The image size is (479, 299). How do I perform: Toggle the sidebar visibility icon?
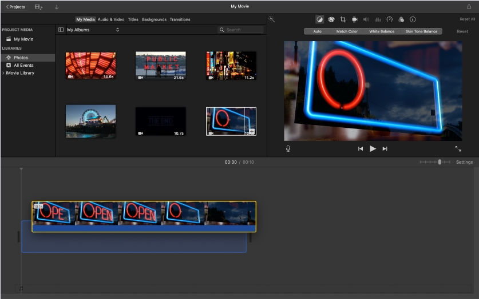[61, 30]
